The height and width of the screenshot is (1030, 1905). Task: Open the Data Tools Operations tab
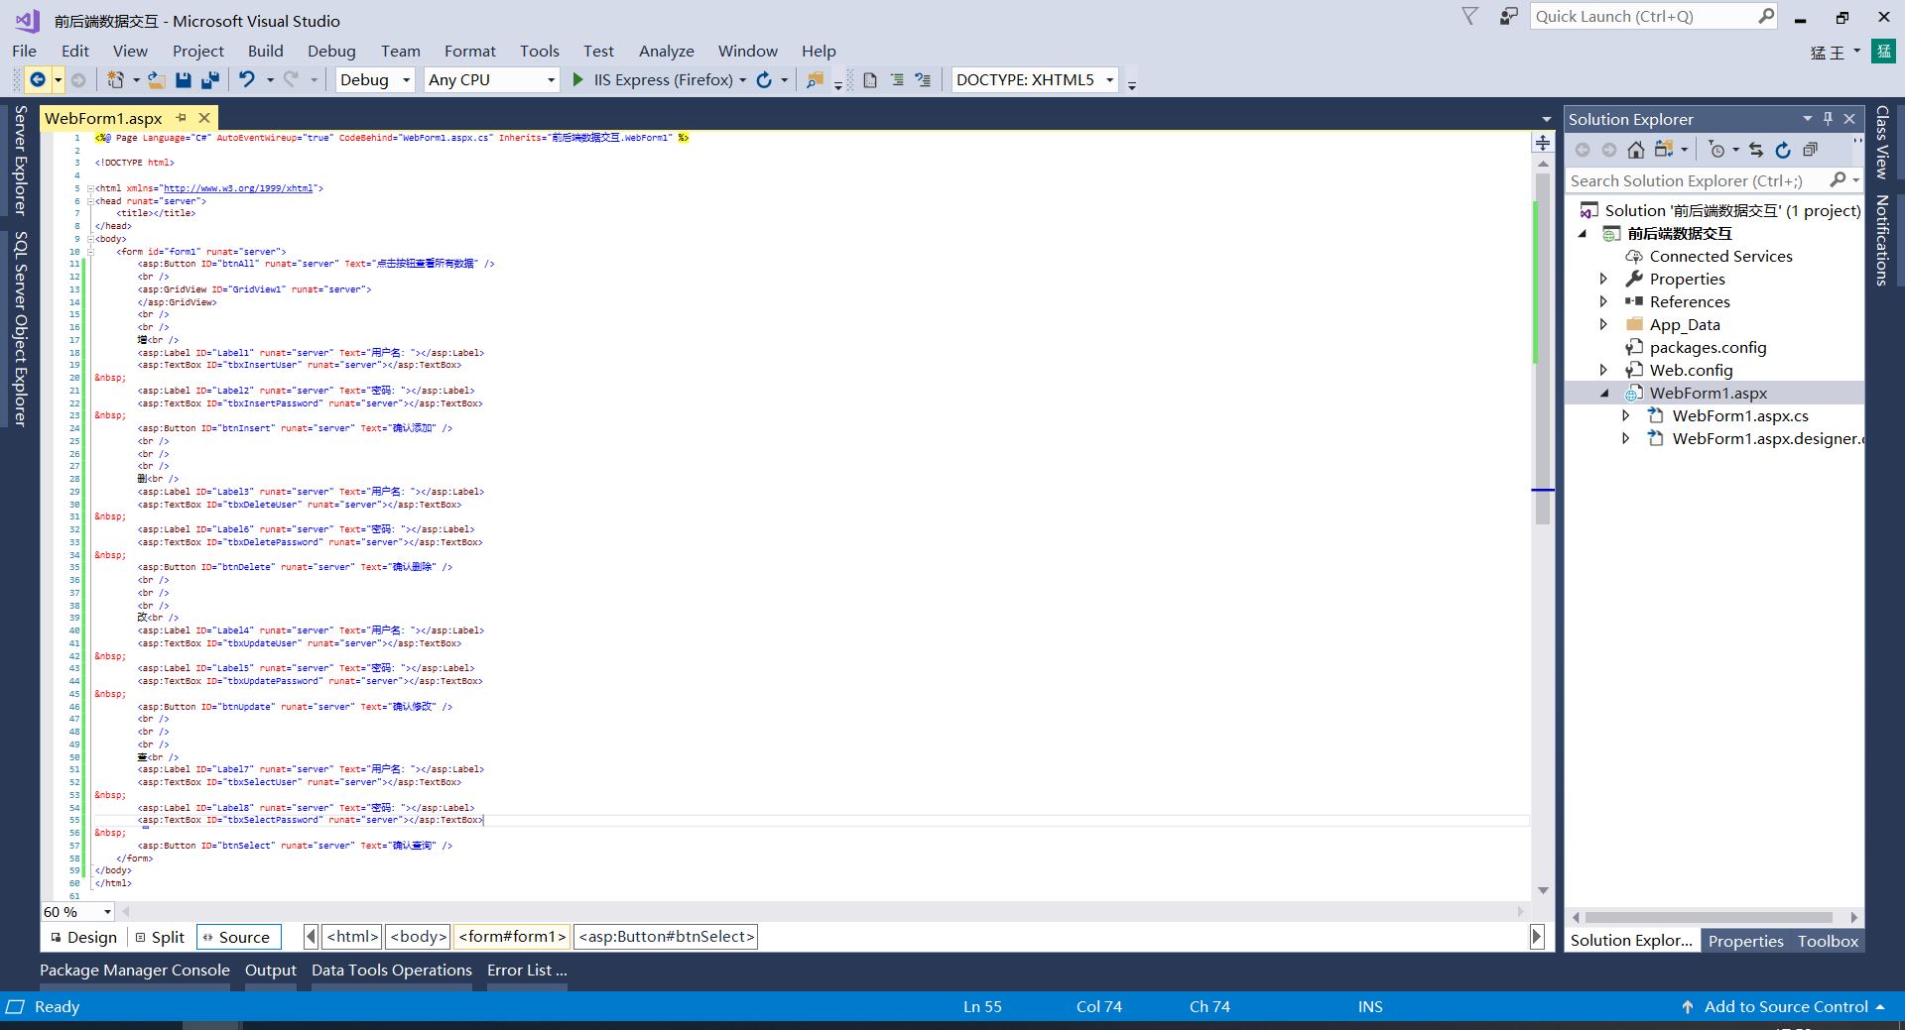coord(392,971)
